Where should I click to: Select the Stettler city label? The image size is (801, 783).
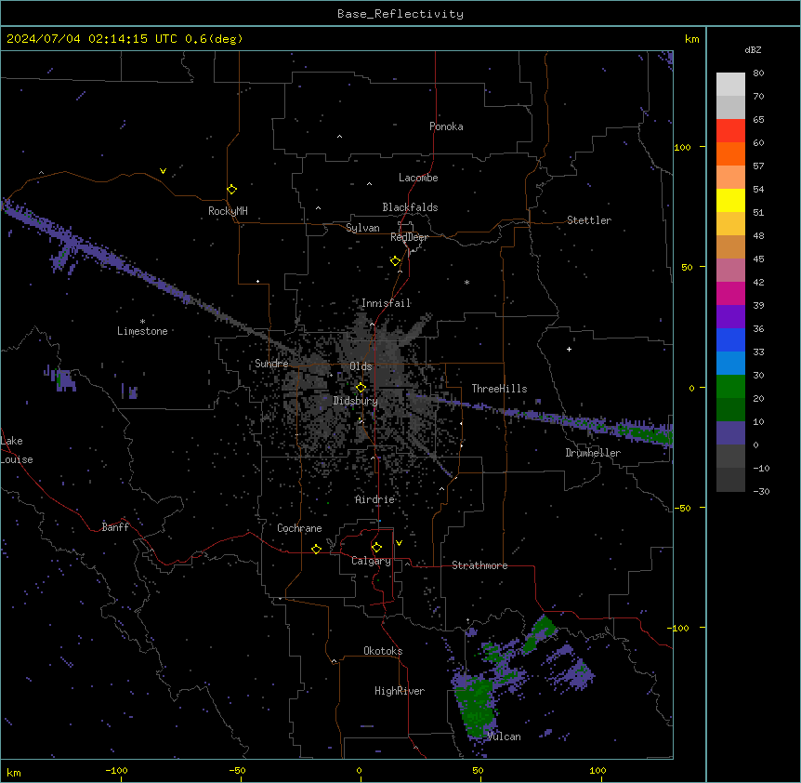pyautogui.click(x=589, y=220)
